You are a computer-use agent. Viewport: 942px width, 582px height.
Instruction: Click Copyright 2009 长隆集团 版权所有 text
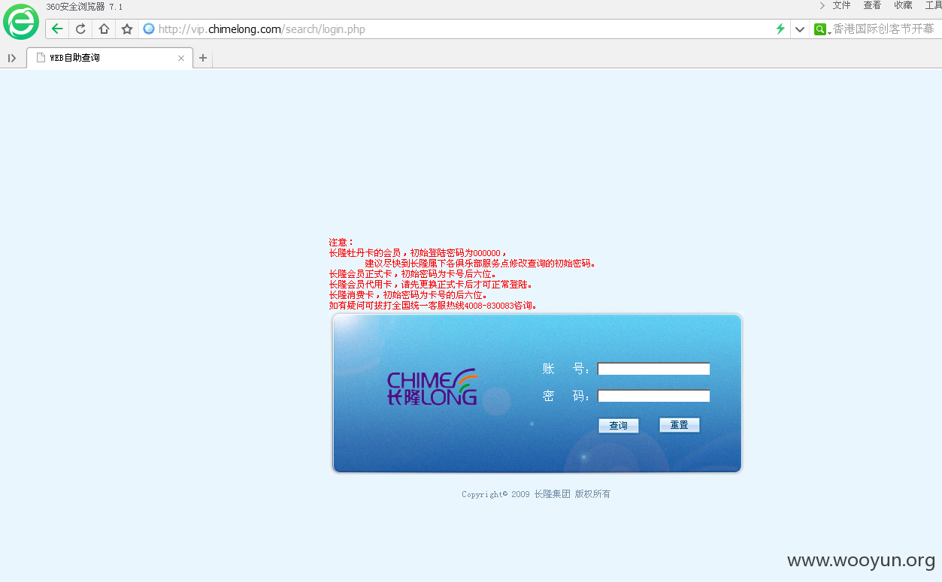coord(536,494)
